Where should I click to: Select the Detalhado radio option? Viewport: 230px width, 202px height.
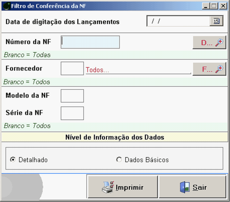(13, 160)
